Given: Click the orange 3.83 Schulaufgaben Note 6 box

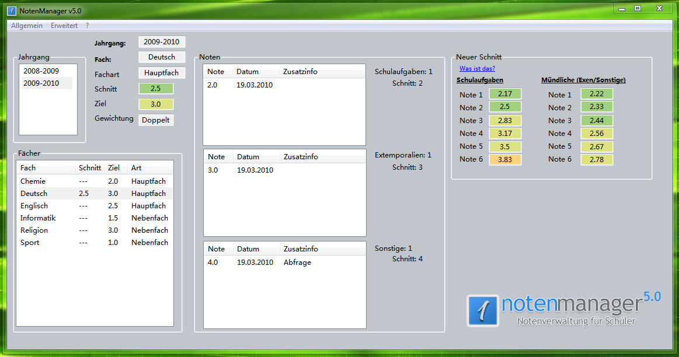Looking at the screenshot, I should pos(505,159).
